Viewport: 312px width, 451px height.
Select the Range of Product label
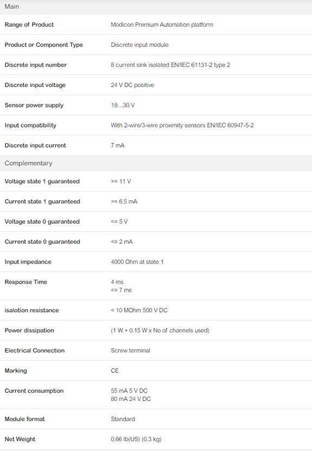click(29, 24)
